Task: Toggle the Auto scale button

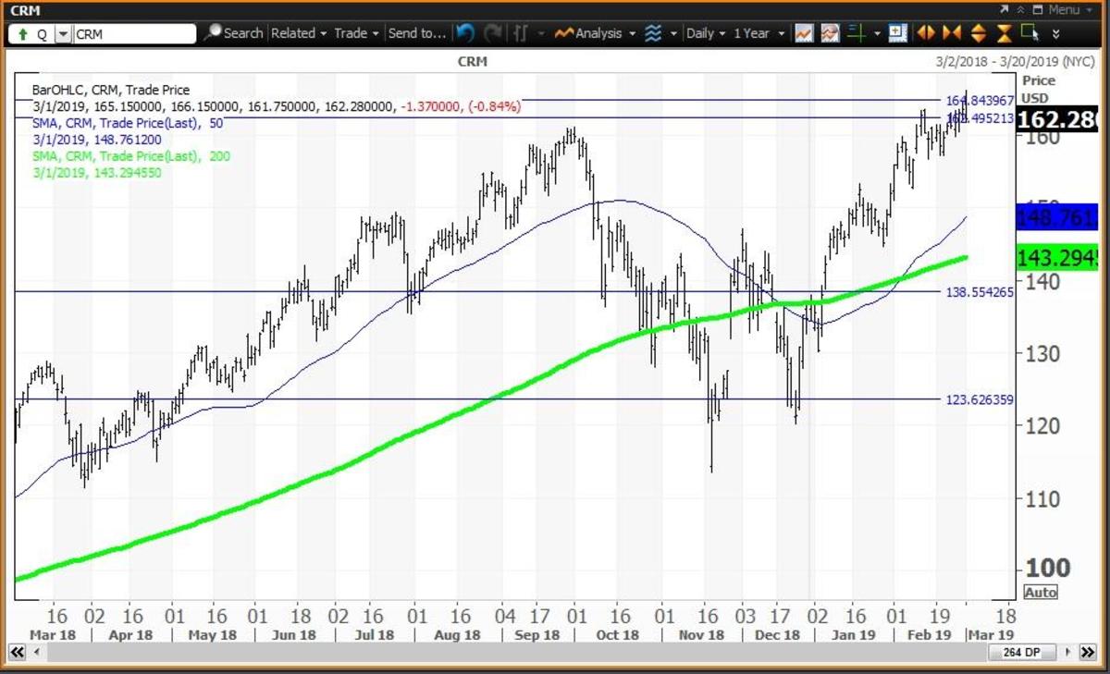Action: [x=1041, y=593]
